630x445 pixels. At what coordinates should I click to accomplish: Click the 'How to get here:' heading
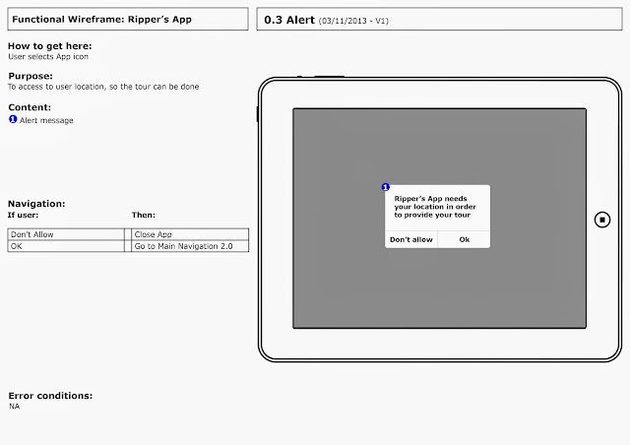pos(50,46)
